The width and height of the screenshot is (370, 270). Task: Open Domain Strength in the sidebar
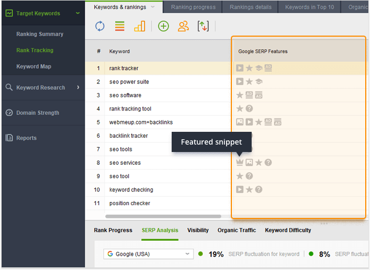tap(38, 113)
